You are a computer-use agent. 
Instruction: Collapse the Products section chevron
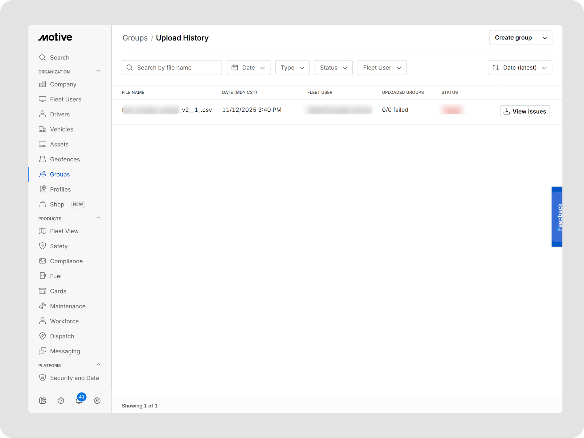(98, 218)
